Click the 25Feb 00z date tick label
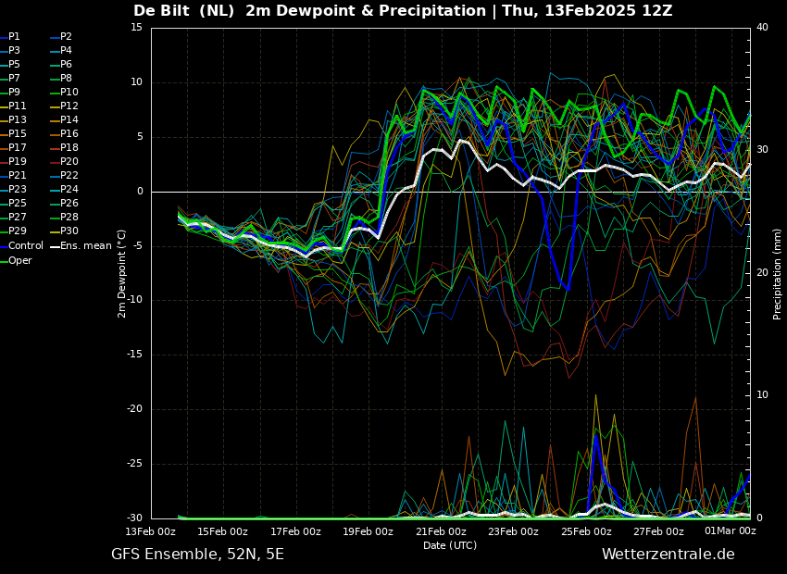The width and height of the screenshot is (787, 574). point(586,531)
